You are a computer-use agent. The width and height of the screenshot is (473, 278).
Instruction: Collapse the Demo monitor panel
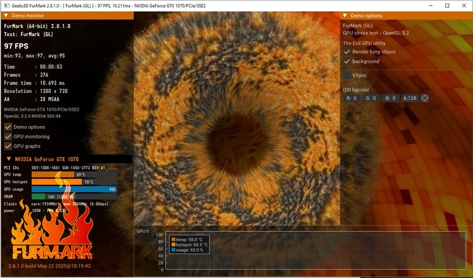pyautogui.click(x=7, y=16)
